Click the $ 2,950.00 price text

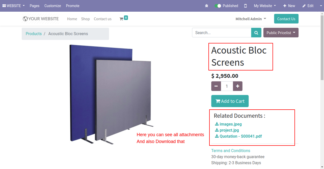[x=225, y=76]
